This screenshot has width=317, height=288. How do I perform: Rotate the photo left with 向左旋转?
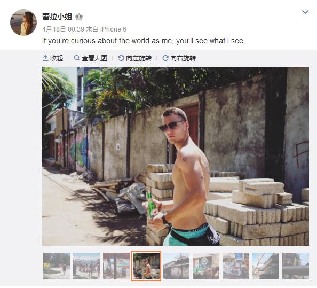tap(134, 58)
